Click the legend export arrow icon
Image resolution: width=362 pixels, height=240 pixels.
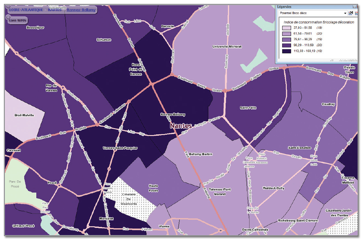350,13
